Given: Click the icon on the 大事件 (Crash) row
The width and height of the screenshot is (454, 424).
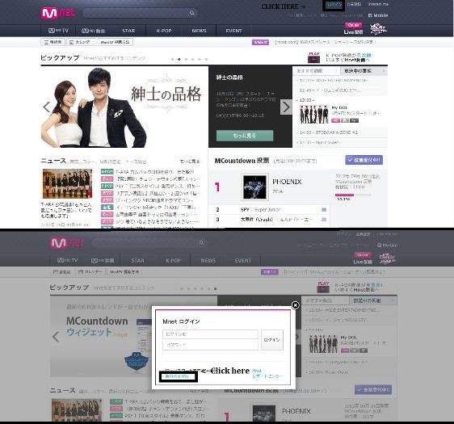Looking at the screenshot, I should pos(324,220).
